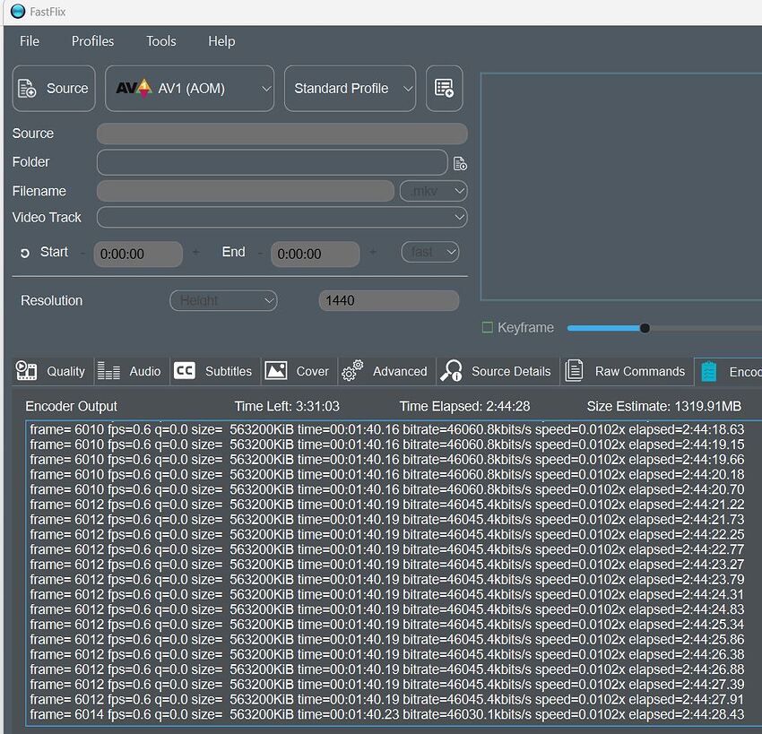This screenshot has width=762, height=734.
Task: Click the Raw Commands document icon
Action: click(x=575, y=370)
